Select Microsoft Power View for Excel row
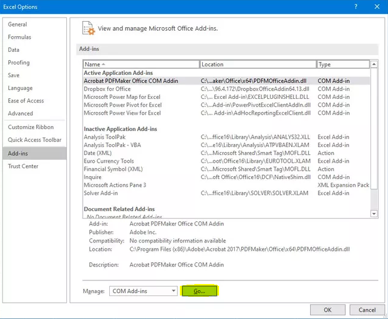Screen dimensions: 388x319 [226, 113]
